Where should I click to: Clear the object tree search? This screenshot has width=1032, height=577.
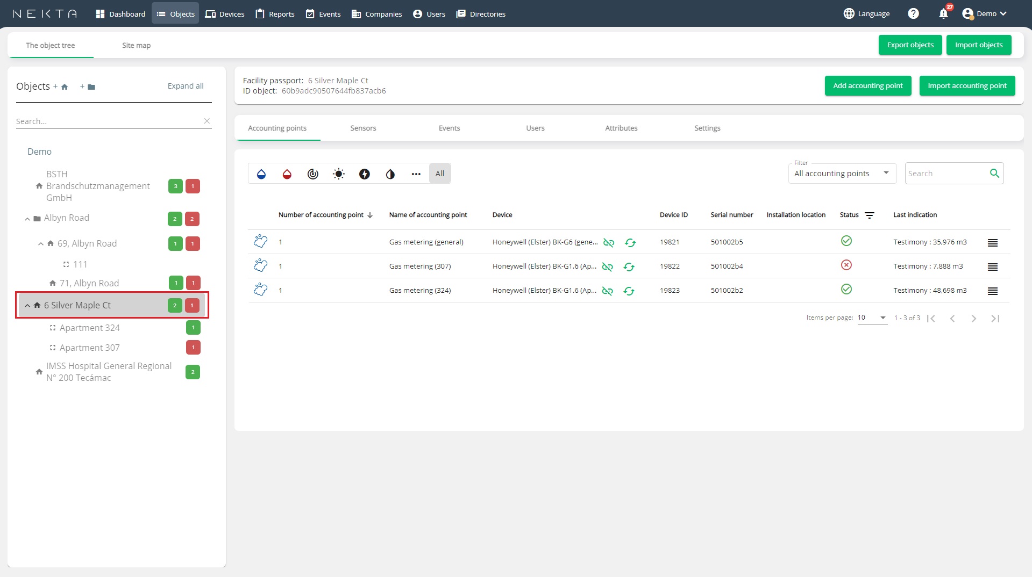pyautogui.click(x=207, y=121)
